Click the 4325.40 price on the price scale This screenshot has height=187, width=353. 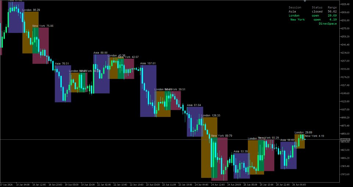[x=346, y=4]
